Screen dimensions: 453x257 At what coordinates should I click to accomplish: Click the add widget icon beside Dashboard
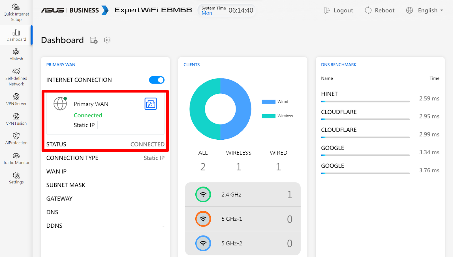click(x=94, y=40)
